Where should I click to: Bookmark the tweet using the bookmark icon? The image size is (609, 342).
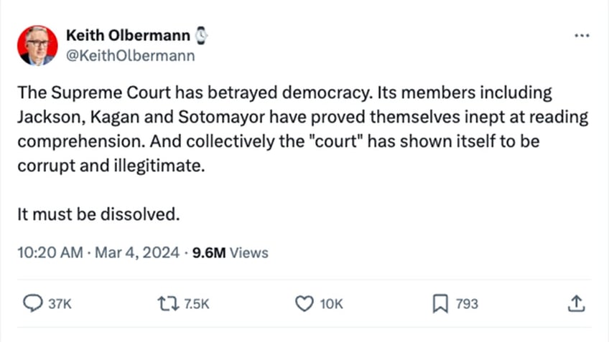click(x=440, y=304)
